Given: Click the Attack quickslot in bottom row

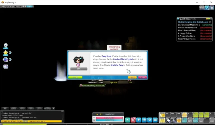Looking at the screenshot, I should click(x=212, y=120).
